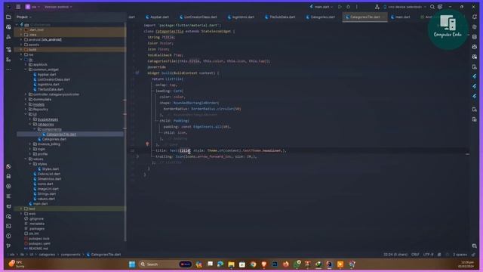Expand the assets folder in project tree

click(21, 45)
